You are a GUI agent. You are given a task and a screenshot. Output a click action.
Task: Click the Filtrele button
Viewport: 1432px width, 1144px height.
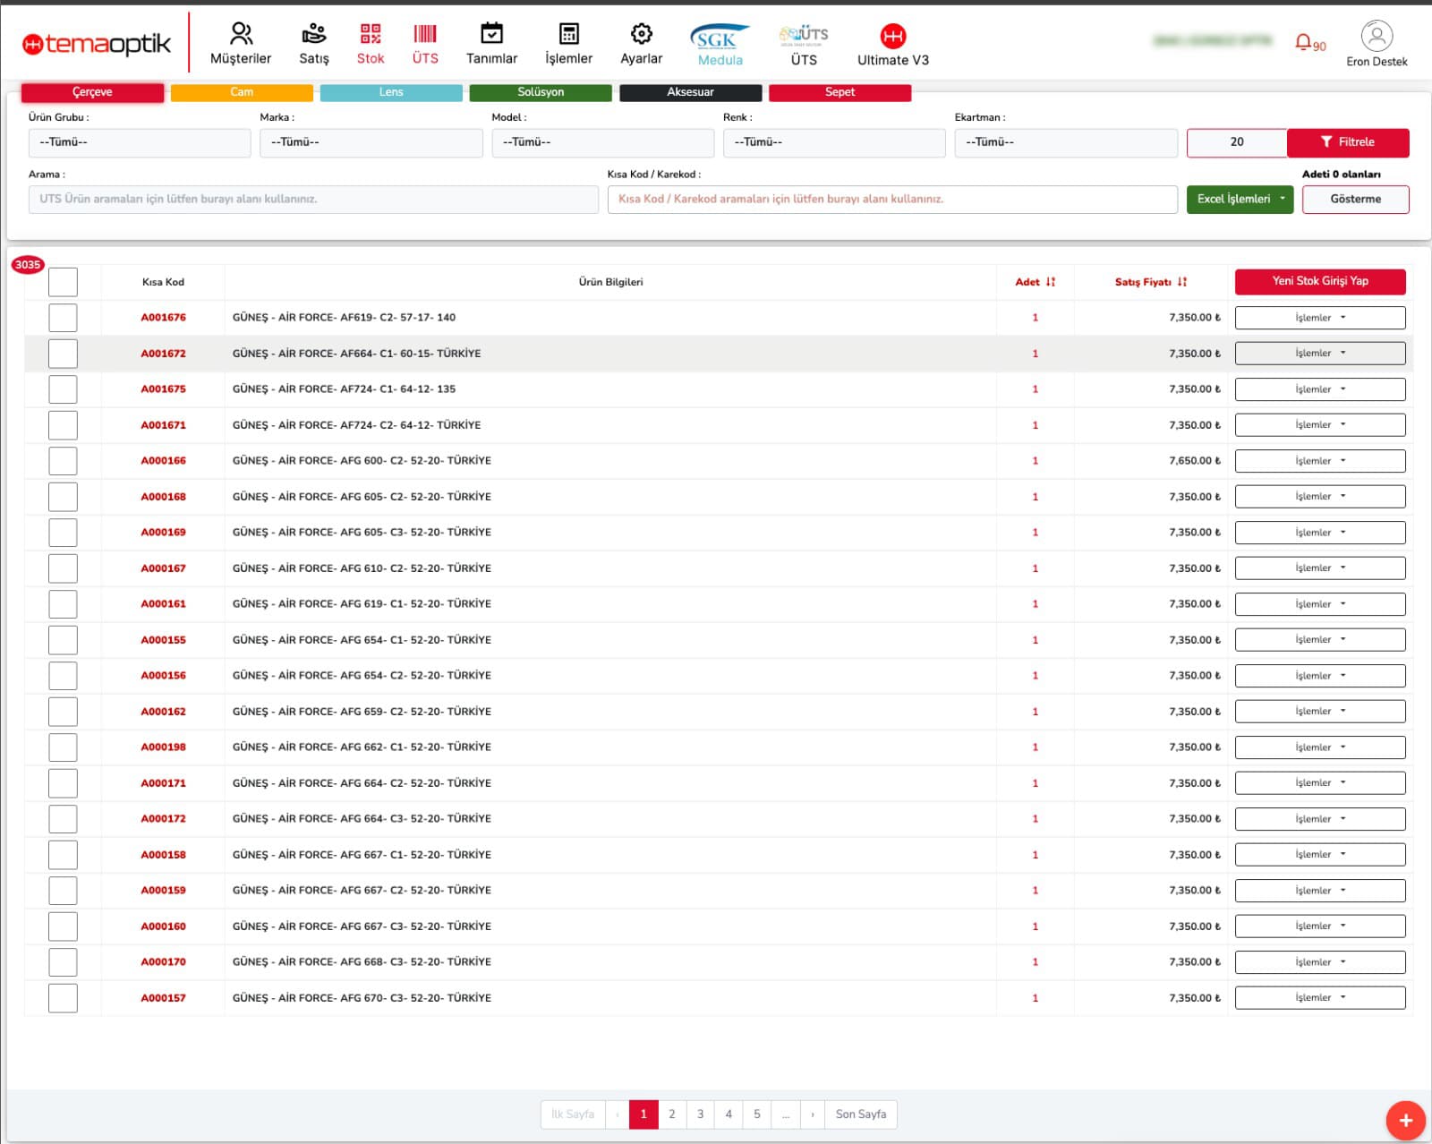click(x=1348, y=142)
